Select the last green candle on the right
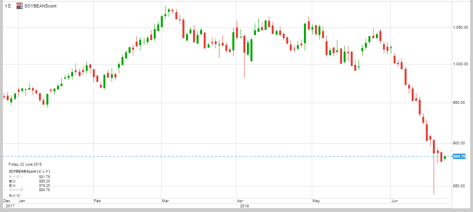The height and width of the screenshot is (212, 473). pos(445,158)
